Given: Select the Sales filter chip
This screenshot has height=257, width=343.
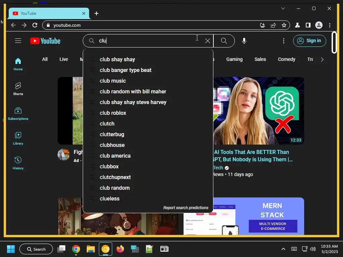Looking at the screenshot, I should coord(260,59).
